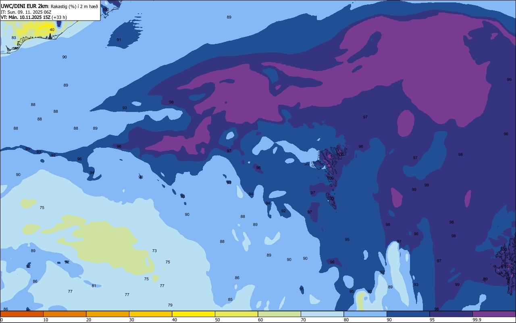
Task: Select the 10–20 orange legend color segment
Action: pos(64,314)
